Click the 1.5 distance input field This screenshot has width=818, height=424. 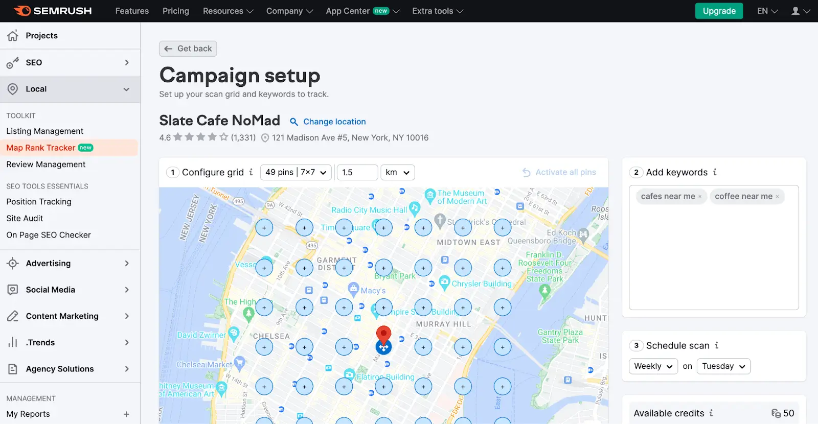click(357, 172)
